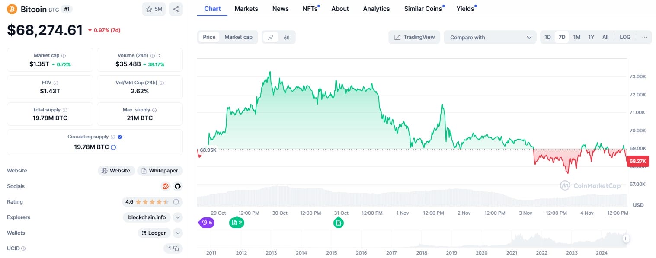
Task: Click the Bitcoin logo icon
Action: tap(12, 9)
